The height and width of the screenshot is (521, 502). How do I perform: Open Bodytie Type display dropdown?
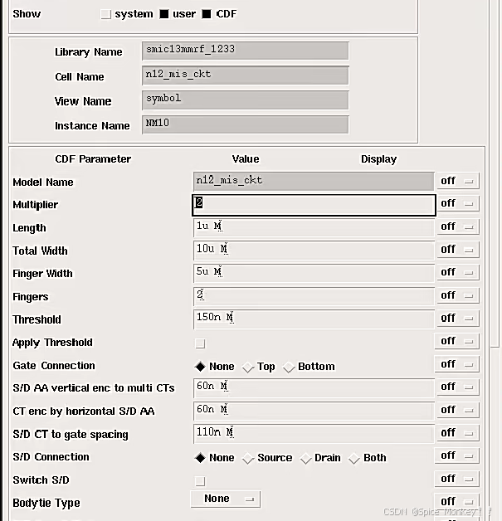457,501
